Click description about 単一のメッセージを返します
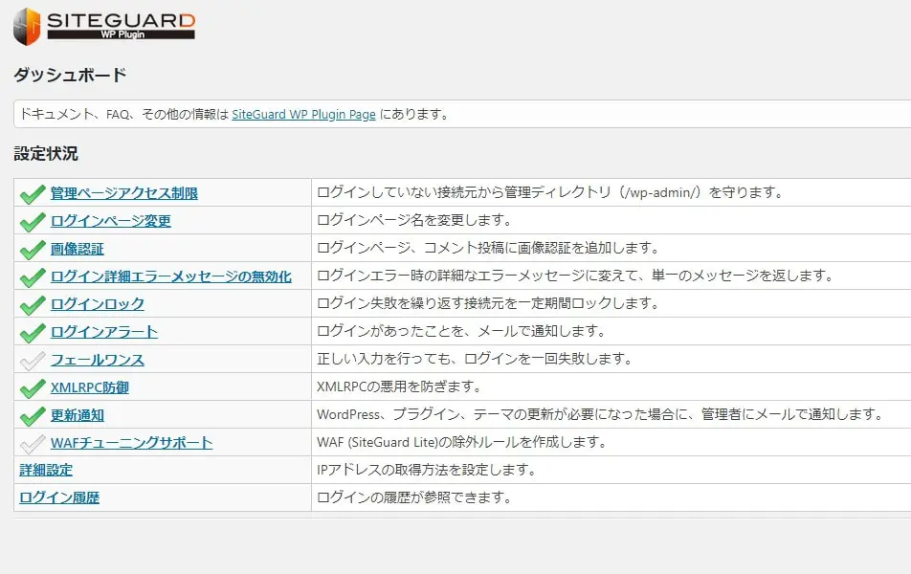 tap(576, 276)
